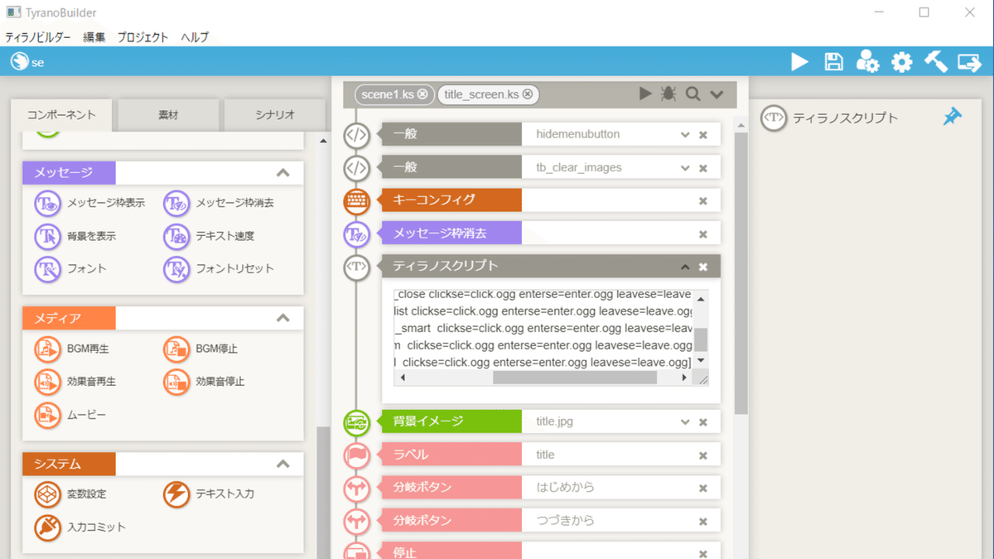Delete the キーコンフィグ row
Image resolution: width=994 pixels, height=559 pixels.
703,200
